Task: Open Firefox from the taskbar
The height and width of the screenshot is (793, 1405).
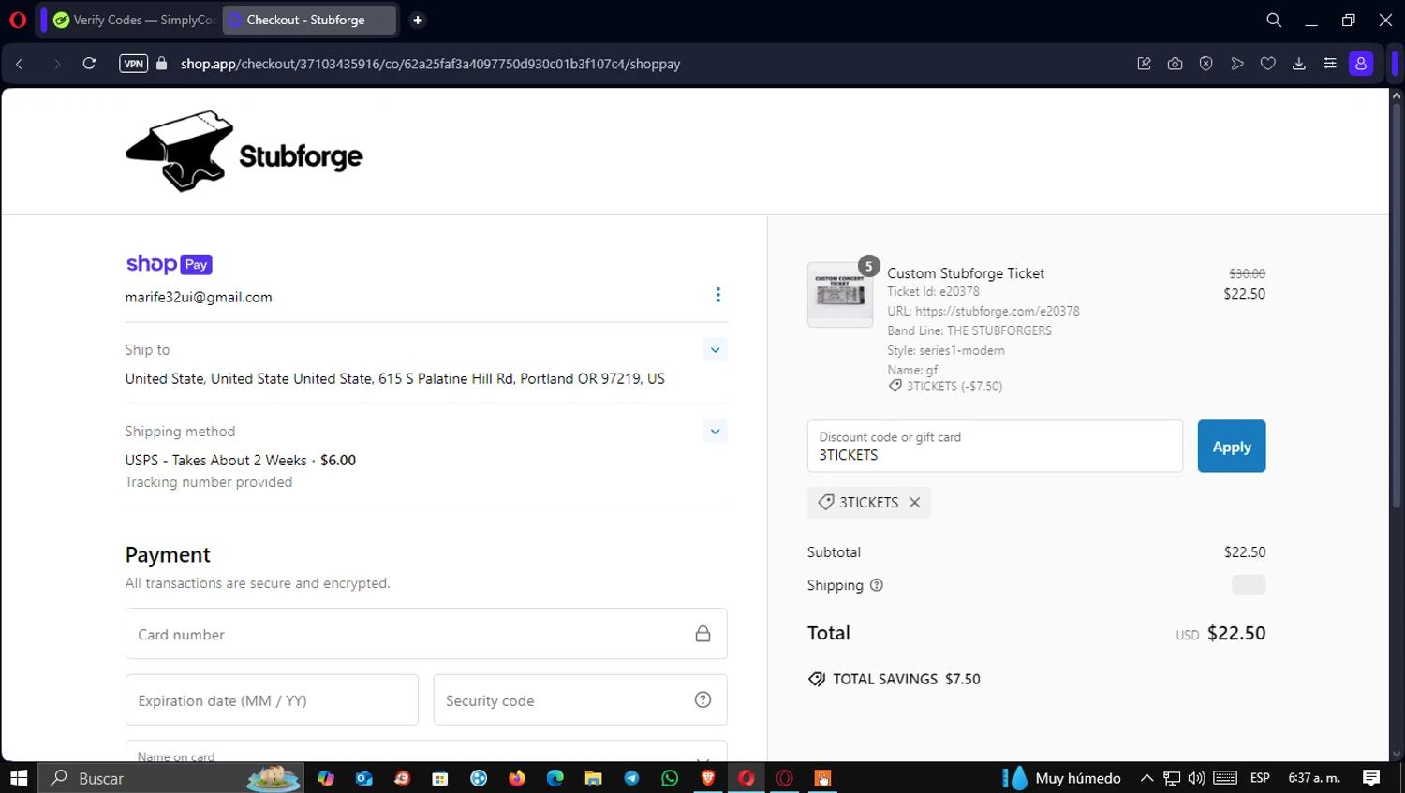Action: pyautogui.click(x=517, y=778)
